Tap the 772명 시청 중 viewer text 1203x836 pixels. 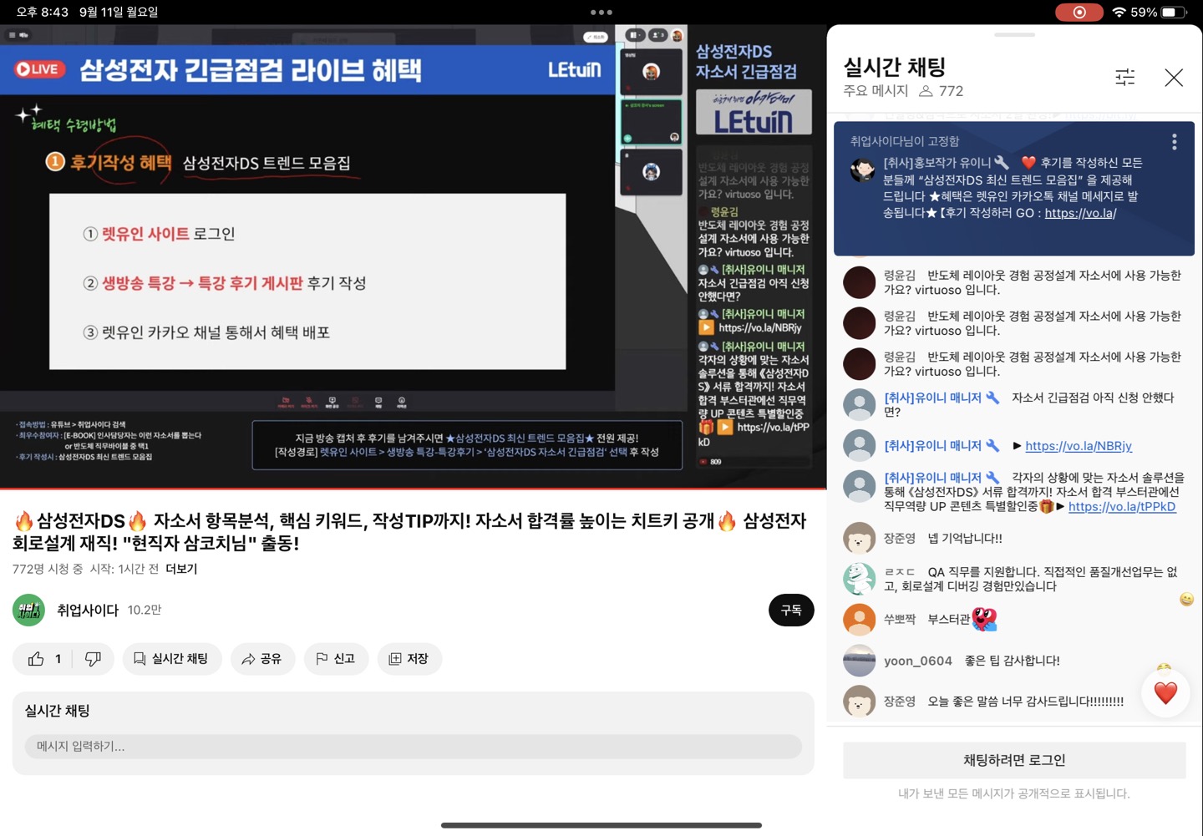click(x=48, y=569)
